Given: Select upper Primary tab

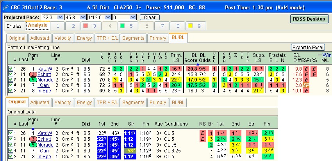Looking at the screenshot, I should click(158, 38).
